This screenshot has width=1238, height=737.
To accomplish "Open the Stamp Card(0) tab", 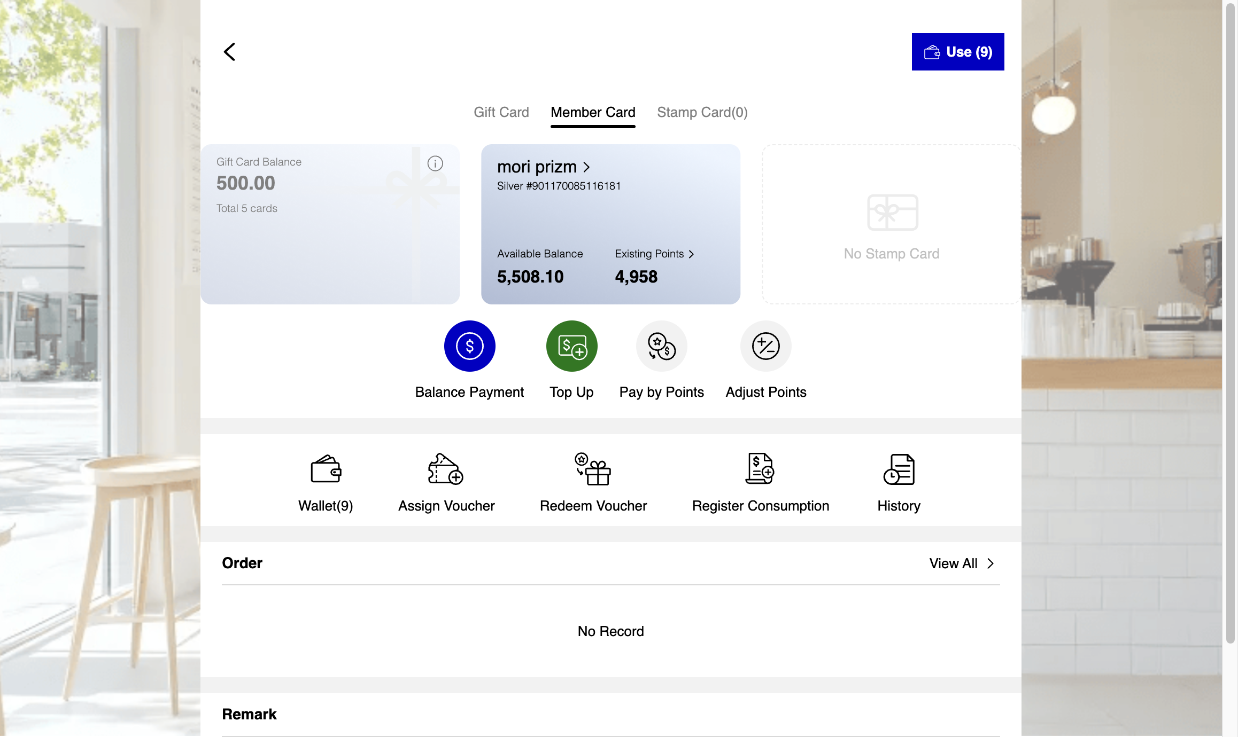I will click(702, 112).
